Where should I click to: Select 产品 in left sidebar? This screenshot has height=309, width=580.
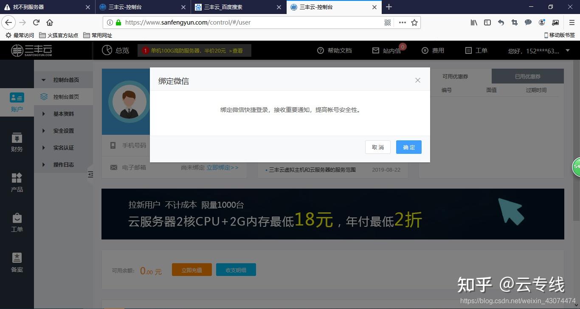[x=17, y=182]
